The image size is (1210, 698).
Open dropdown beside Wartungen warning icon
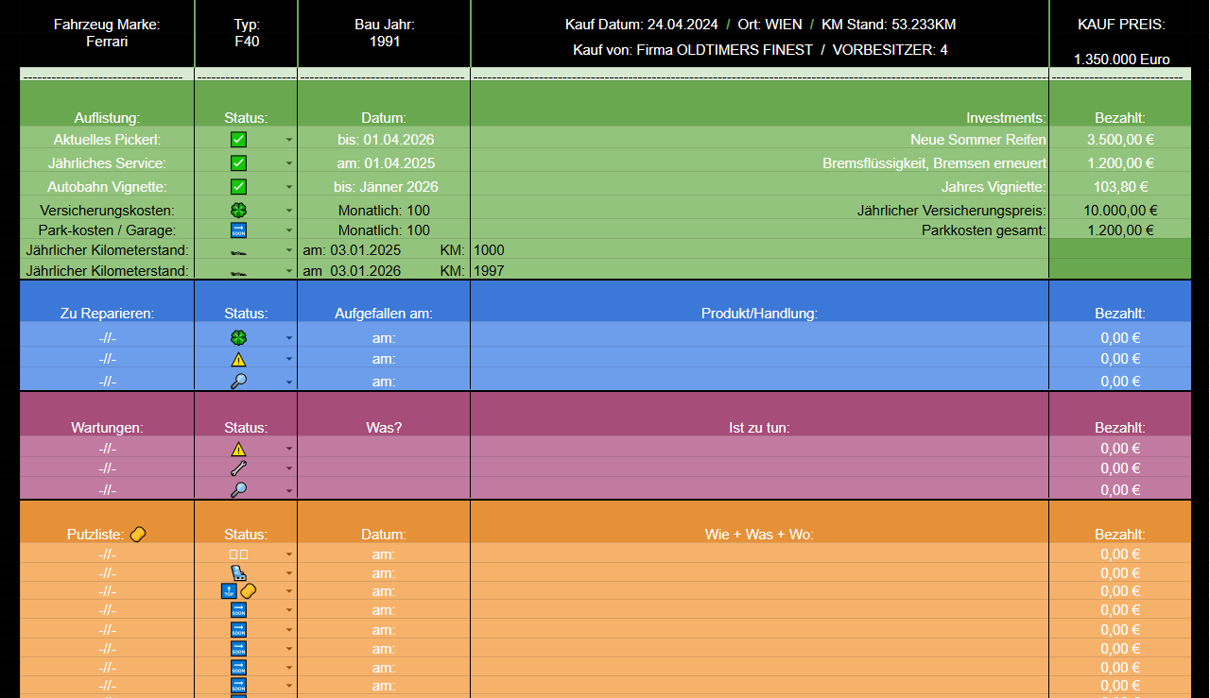(289, 450)
